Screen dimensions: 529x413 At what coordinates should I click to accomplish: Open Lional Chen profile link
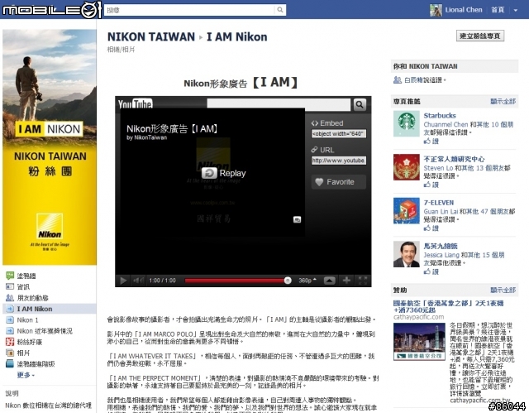(463, 10)
